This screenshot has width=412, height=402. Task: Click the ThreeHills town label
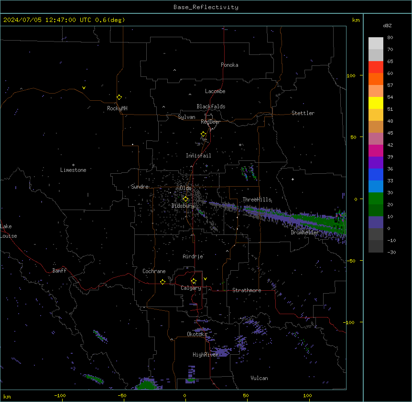click(x=257, y=200)
